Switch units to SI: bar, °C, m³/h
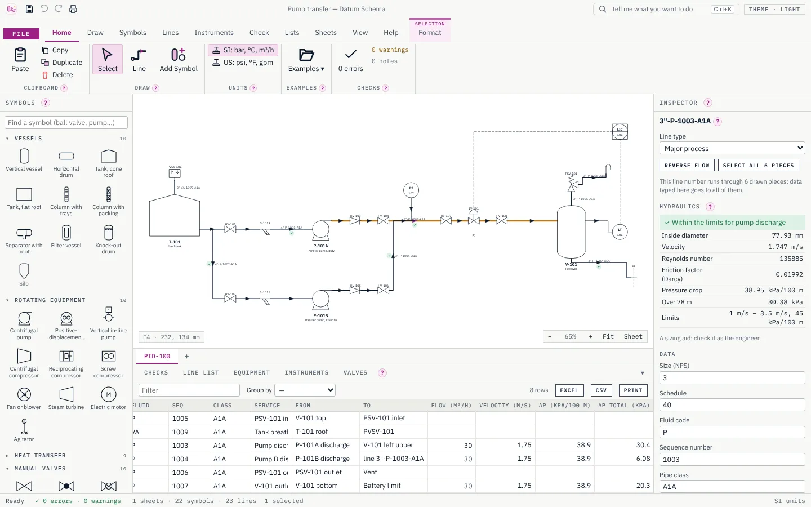This screenshot has width=811, height=507. (243, 50)
